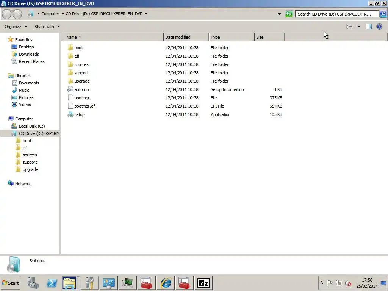Select the sources folder in the file list

tap(81, 64)
